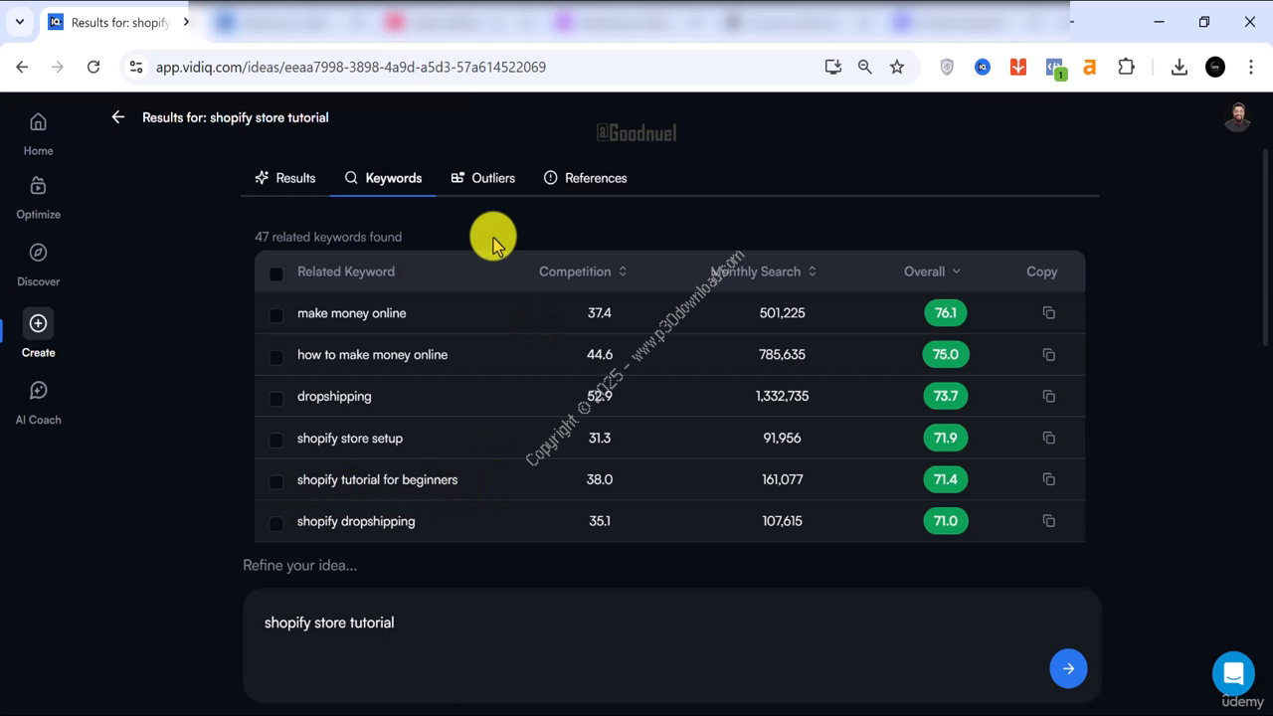Open the References tab
This screenshot has height=716, width=1273.
click(585, 178)
